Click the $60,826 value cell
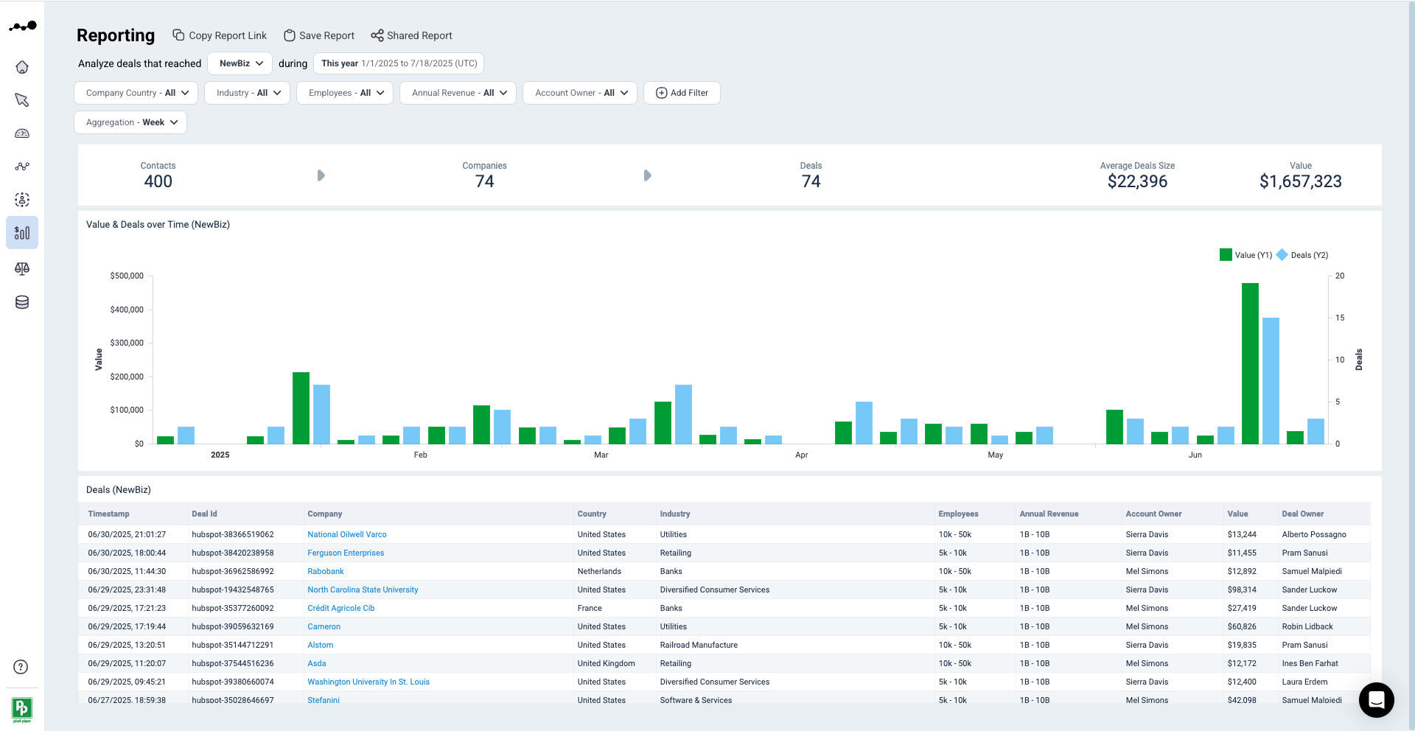Screen dimensions: 1415x731 (1242, 626)
